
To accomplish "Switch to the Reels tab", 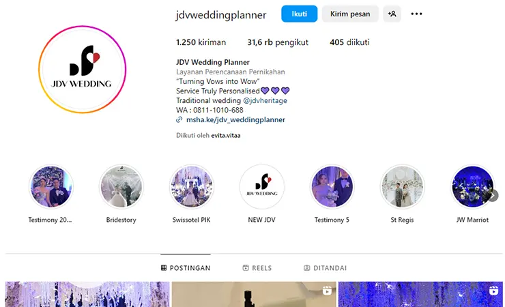I will 257,267.
